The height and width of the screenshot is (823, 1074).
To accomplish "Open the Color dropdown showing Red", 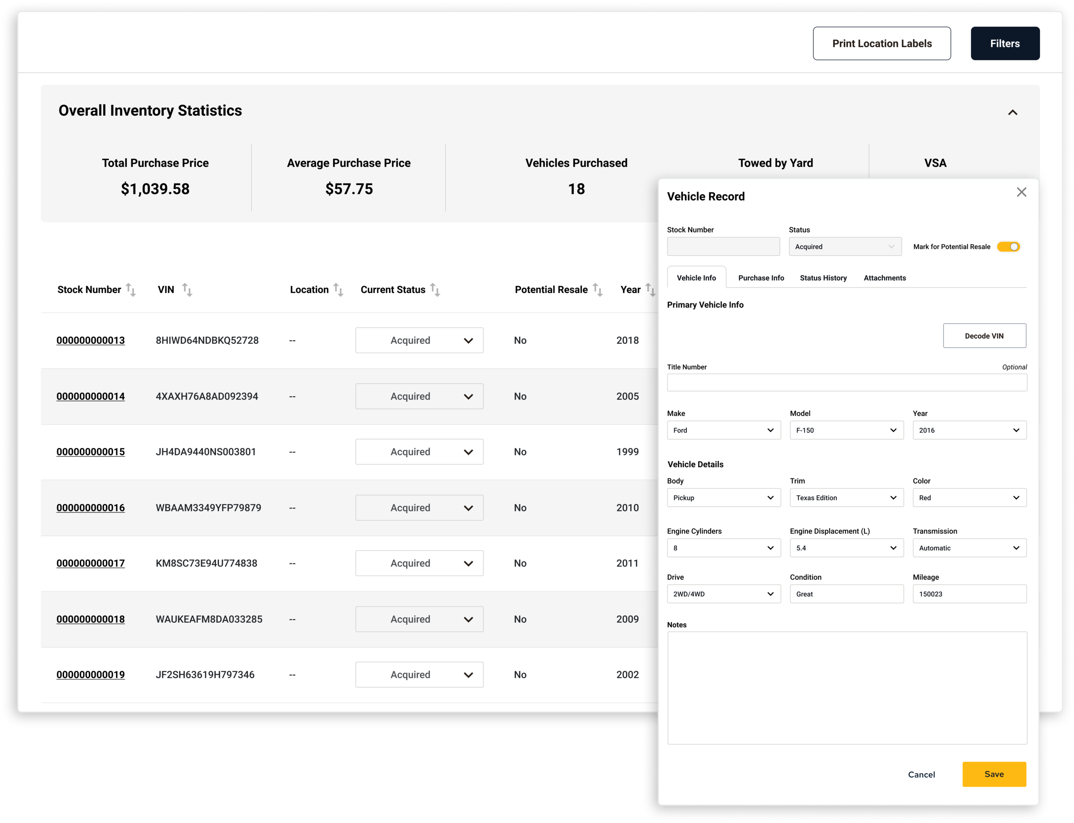I will [969, 497].
